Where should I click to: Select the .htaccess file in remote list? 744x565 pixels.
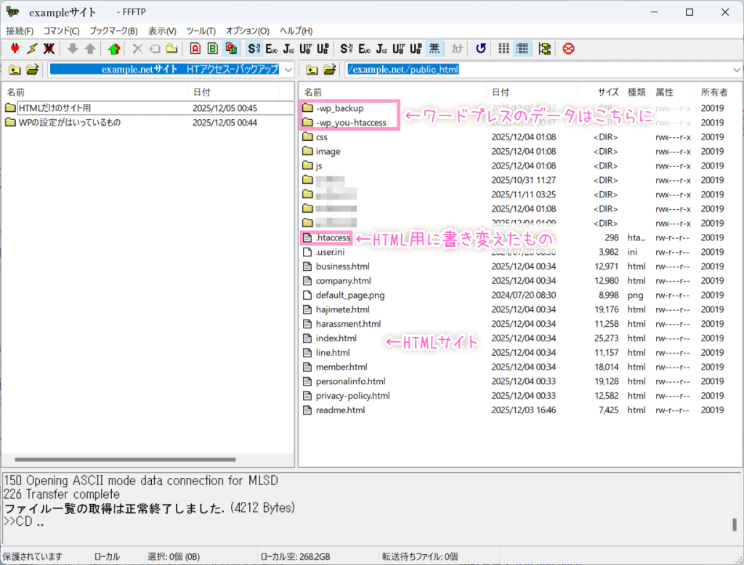pyautogui.click(x=333, y=237)
